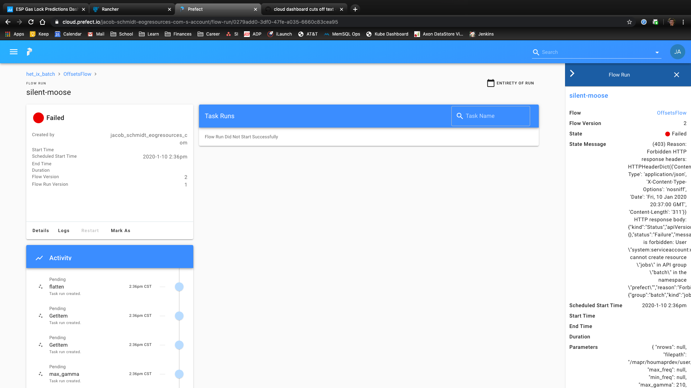This screenshot has height=388, width=691.
Task: Open the Calendar bookmark
Action: [x=68, y=34]
